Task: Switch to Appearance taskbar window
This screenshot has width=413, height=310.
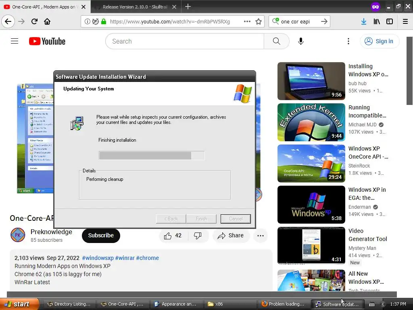Action: click(x=176, y=304)
